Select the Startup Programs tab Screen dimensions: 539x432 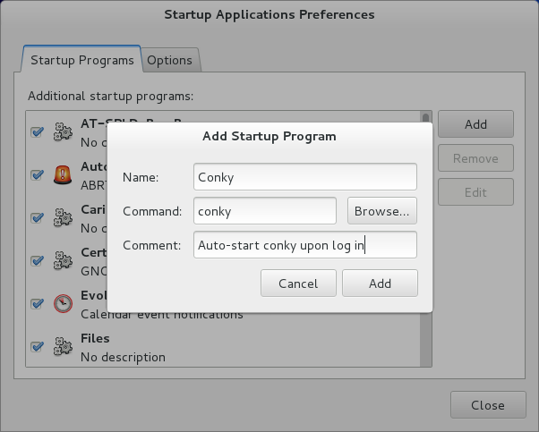81,59
